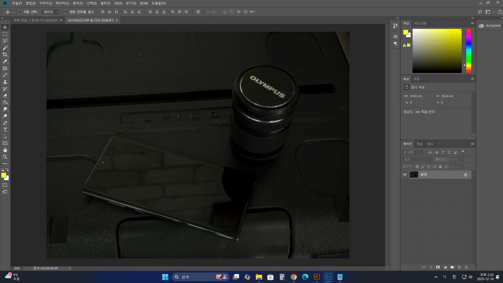Enable Show Transform Controls checkbox
The width and height of the screenshot is (503, 283).
coord(66,12)
